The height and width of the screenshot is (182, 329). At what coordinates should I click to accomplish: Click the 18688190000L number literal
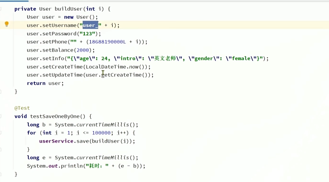coord(107,42)
